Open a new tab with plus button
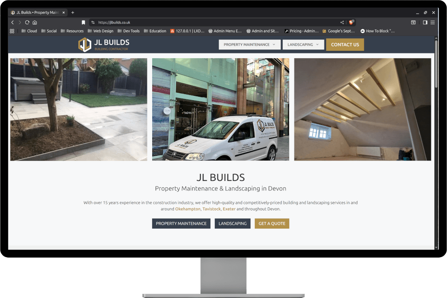This screenshot has height=298, width=447. pyautogui.click(x=73, y=13)
